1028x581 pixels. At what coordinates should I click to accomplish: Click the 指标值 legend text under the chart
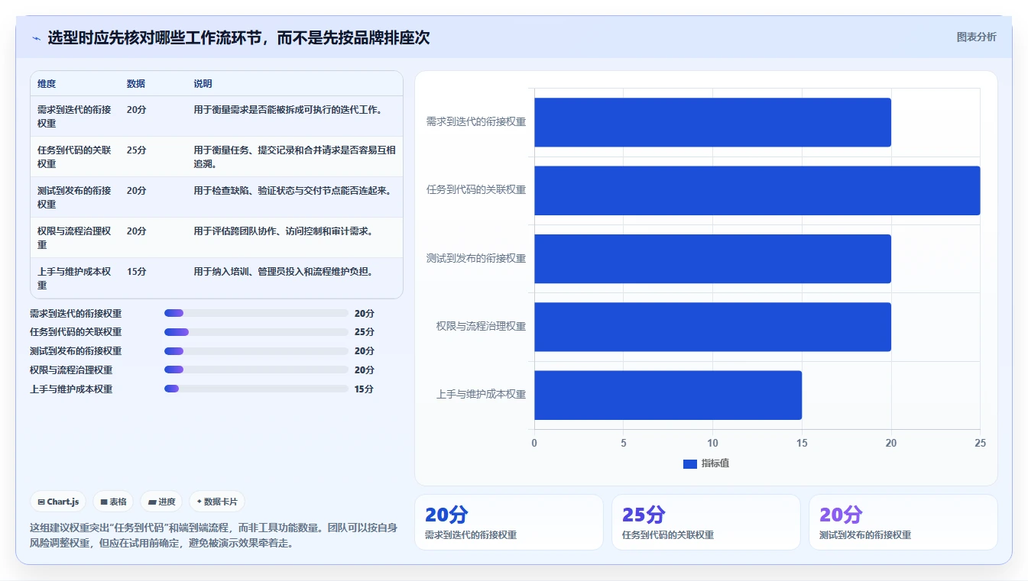click(715, 463)
